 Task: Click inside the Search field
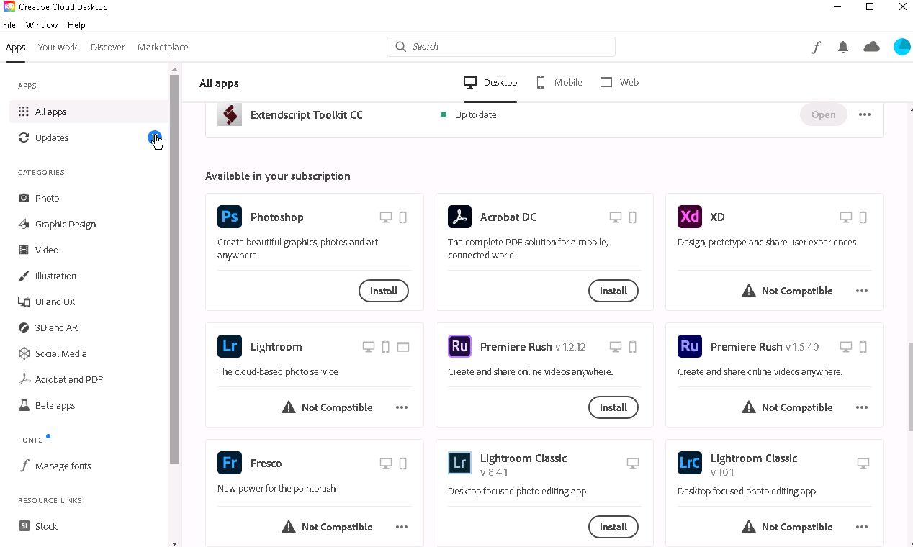500,46
